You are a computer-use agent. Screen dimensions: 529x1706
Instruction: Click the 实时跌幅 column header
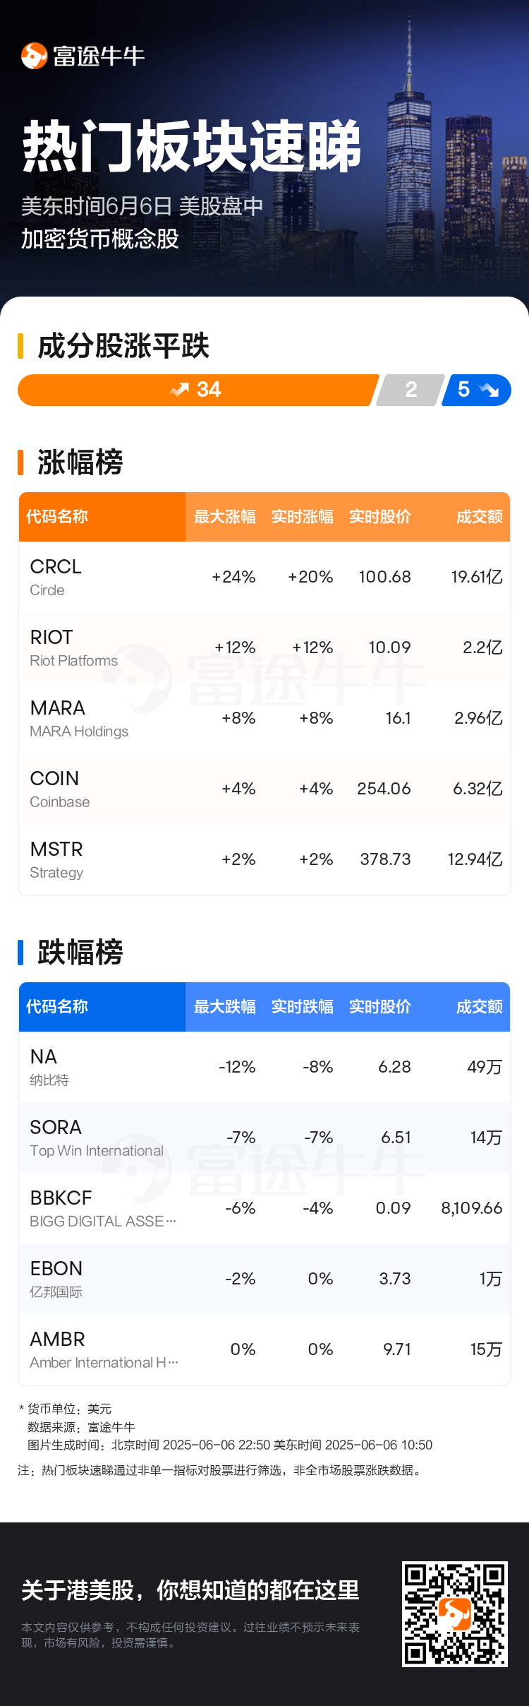303,1007
